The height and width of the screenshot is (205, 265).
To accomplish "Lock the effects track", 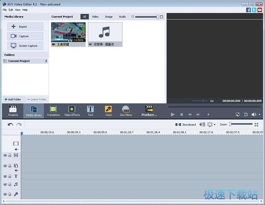I will (x=10, y=155).
